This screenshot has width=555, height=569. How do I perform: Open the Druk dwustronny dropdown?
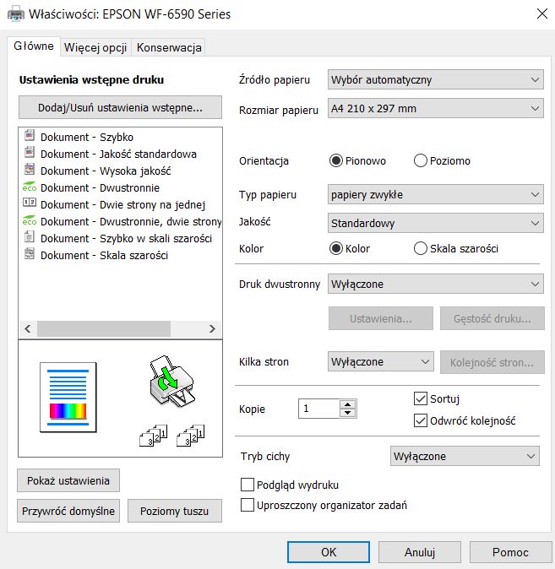(436, 284)
